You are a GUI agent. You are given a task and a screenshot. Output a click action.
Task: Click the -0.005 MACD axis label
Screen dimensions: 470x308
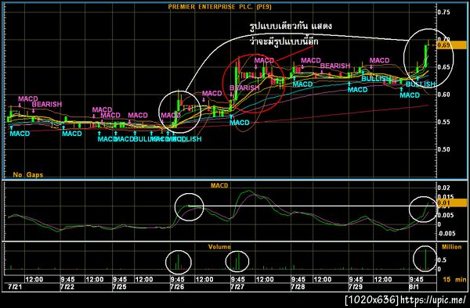pos(446,234)
